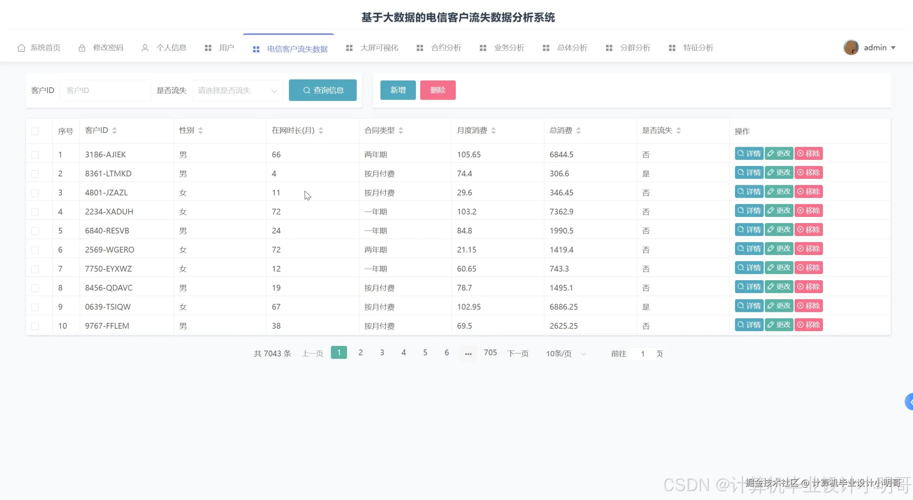Open 详情 for customer 3186-AJIEK
The image size is (913, 500).
coord(749,154)
